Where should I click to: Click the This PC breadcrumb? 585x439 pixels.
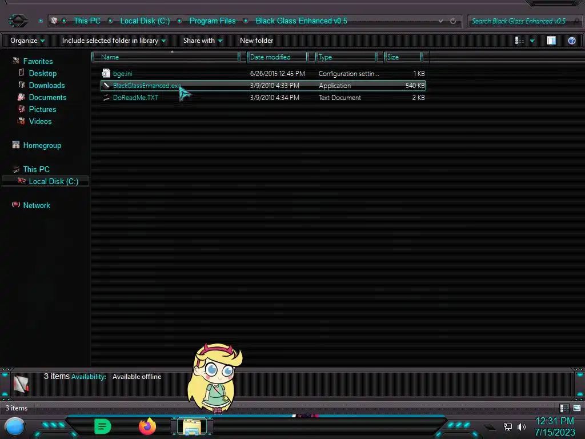pos(87,21)
